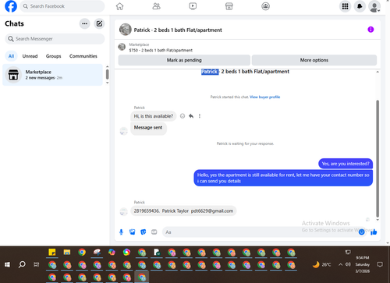This screenshot has height=283, width=390.
Task: Open the taskbar clock and date
Action: pos(363,264)
